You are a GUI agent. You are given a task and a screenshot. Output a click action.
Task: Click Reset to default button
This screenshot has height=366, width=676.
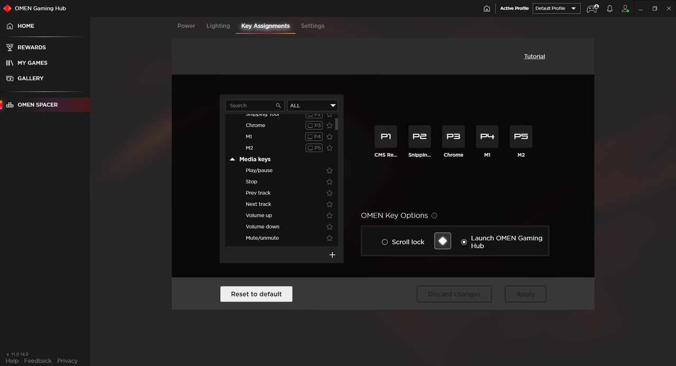pyautogui.click(x=256, y=294)
